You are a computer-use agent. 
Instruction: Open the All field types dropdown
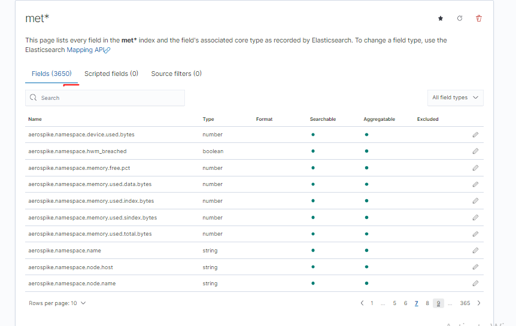click(455, 98)
